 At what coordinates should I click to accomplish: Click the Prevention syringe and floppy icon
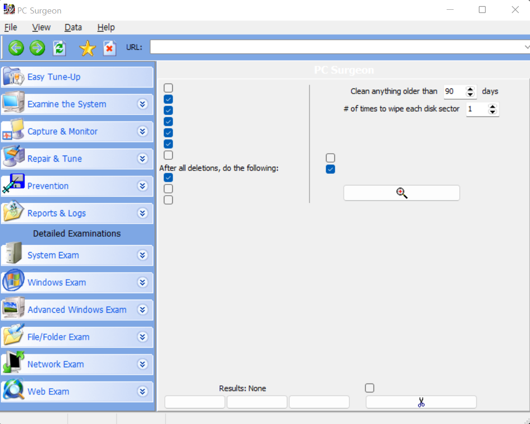pyautogui.click(x=13, y=184)
